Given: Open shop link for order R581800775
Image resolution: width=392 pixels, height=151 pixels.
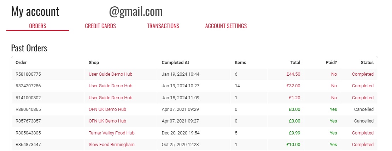Looking at the screenshot, I should point(110,74).
